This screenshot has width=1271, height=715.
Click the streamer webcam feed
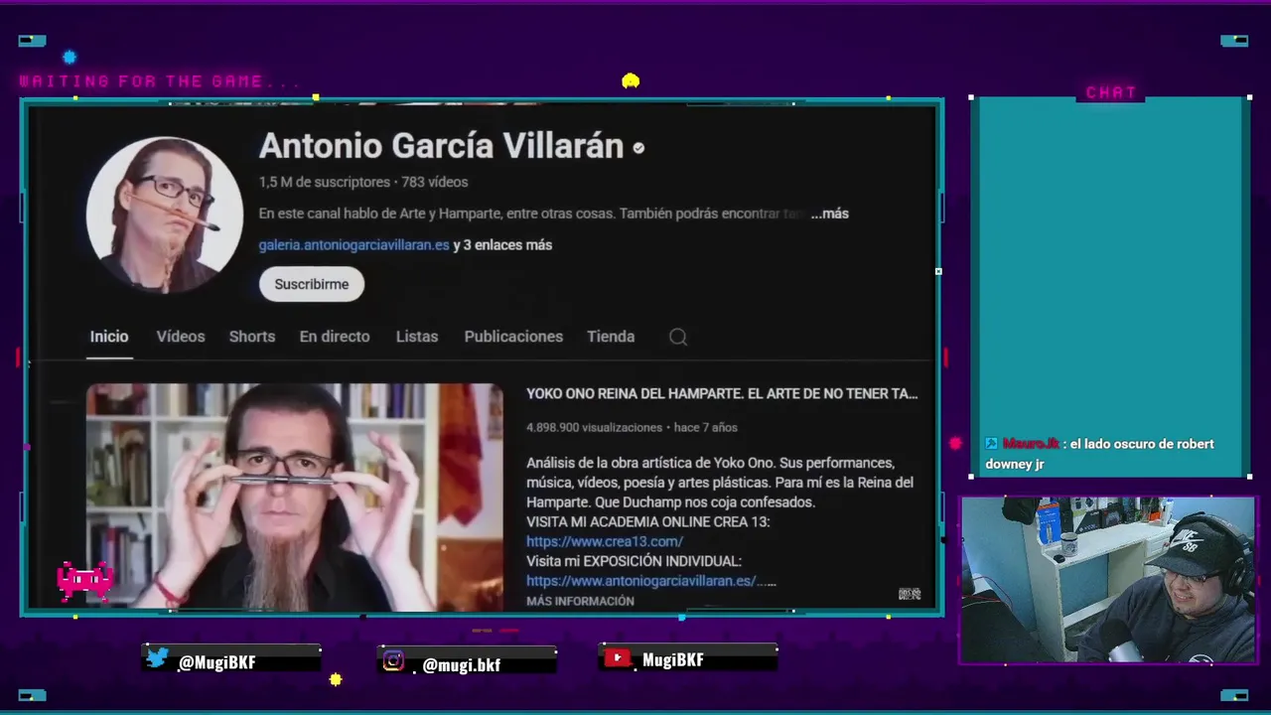1108,580
